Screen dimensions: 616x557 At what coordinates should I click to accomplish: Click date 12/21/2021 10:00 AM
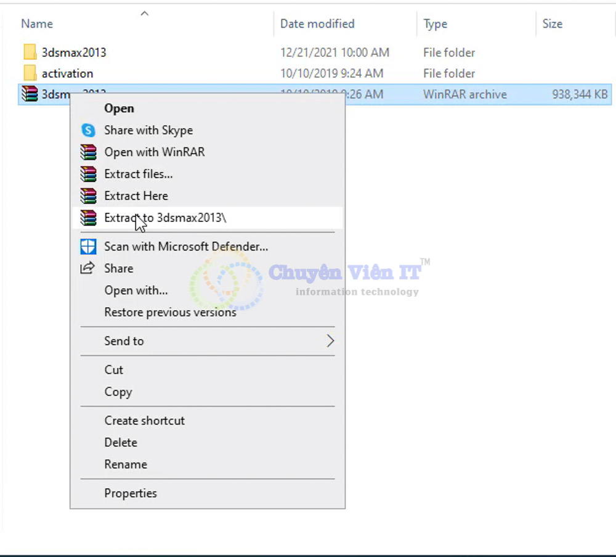tap(334, 52)
